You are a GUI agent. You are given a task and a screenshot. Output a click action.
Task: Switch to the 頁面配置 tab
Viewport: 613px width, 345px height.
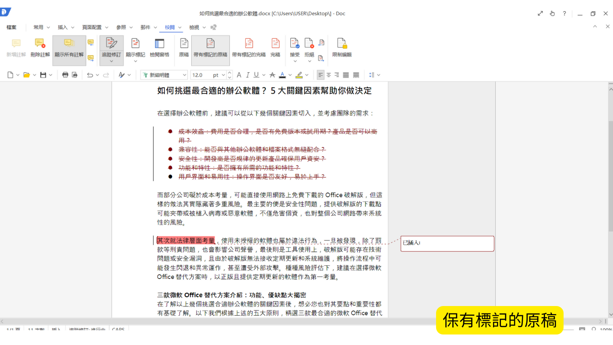(92, 27)
